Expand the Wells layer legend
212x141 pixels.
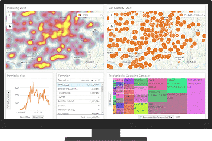pos(101,15)
